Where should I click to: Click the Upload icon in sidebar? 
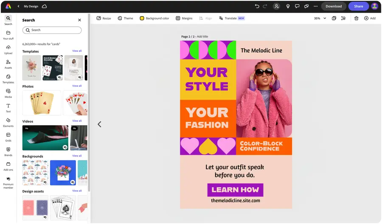click(x=8, y=50)
